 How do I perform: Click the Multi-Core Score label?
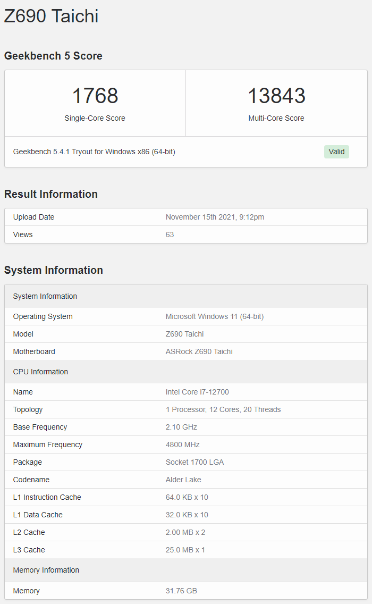click(x=276, y=118)
